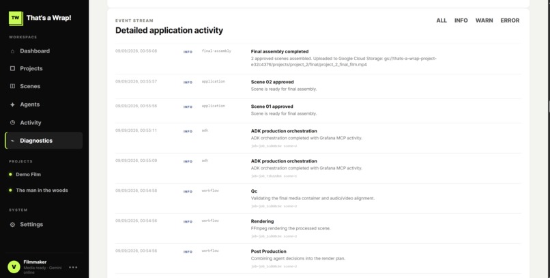Click the Google Cloud Storage path text

344,61
